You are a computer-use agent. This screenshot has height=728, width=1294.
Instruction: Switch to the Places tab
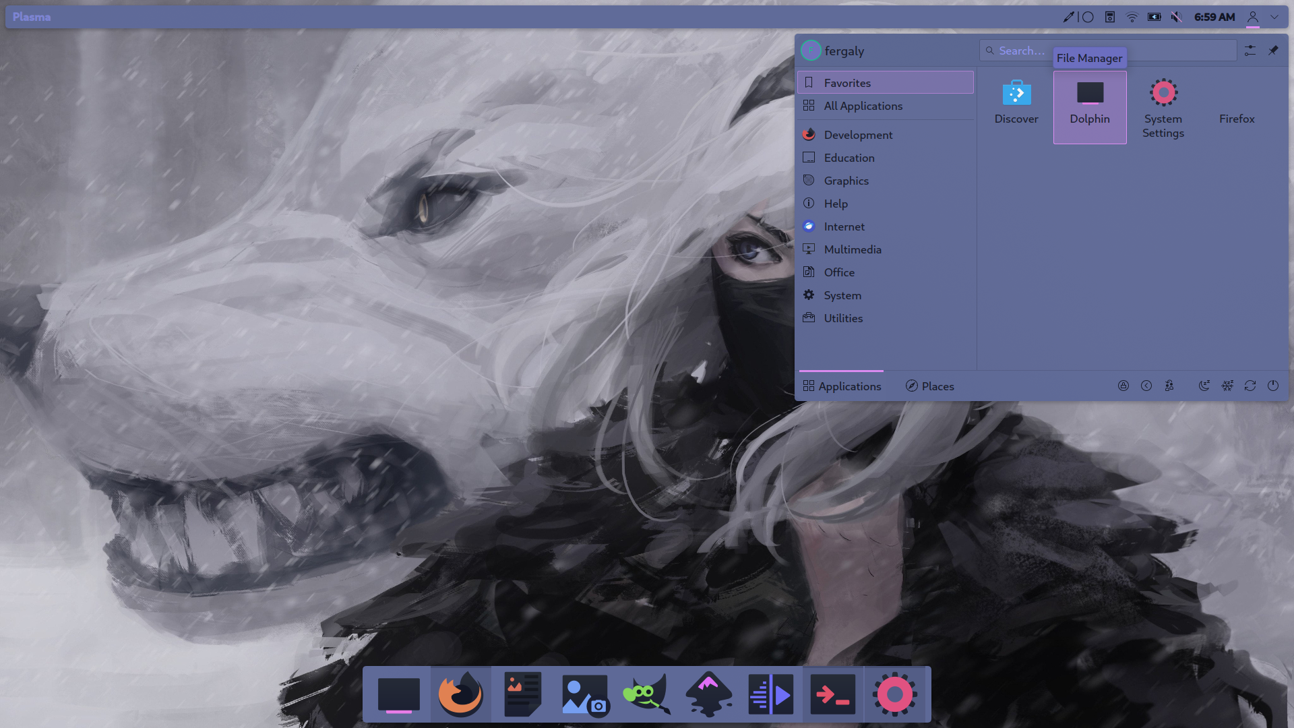pos(929,386)
